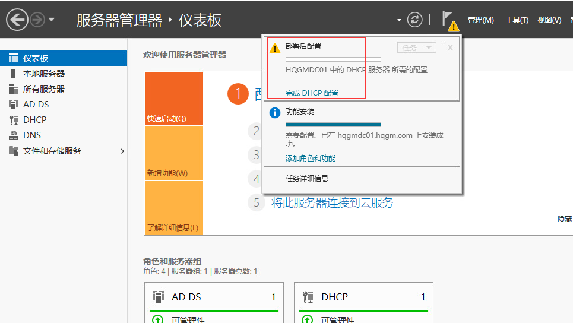
Task: Open DHCP in the left sidebar
Action: coord(34,120)
